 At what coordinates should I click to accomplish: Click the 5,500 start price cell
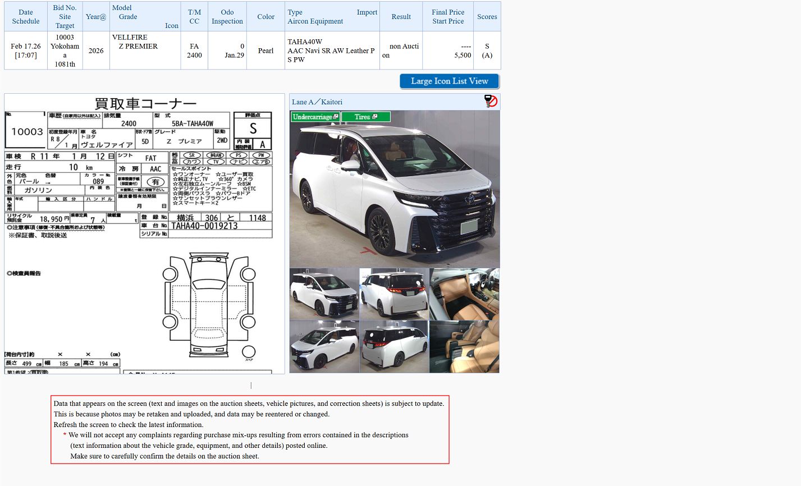coord(448,51)
